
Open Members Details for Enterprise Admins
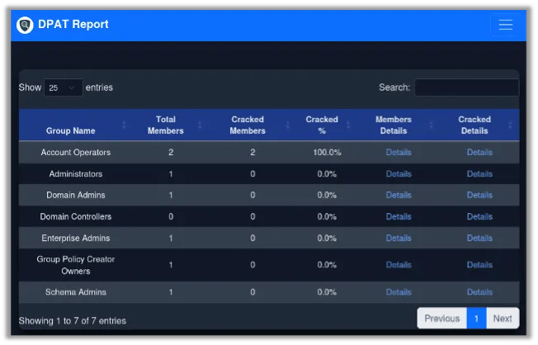399,238
